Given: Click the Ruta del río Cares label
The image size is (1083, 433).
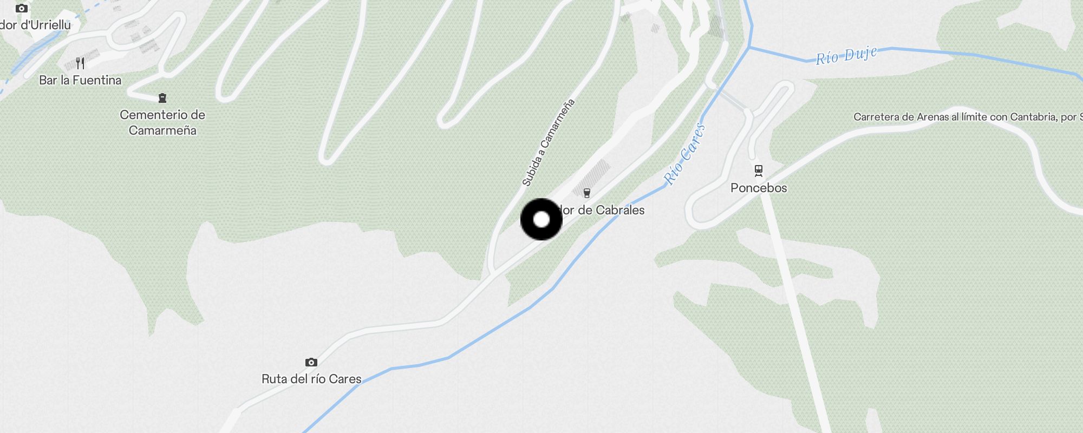Looking at the screenshot, I should (311, 379).
